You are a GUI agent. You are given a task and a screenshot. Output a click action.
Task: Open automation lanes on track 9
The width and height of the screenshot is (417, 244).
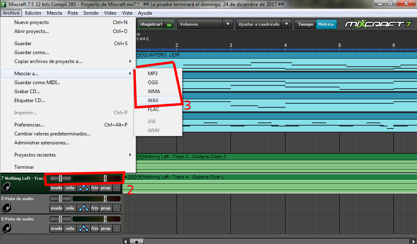(x=83, y=228)
